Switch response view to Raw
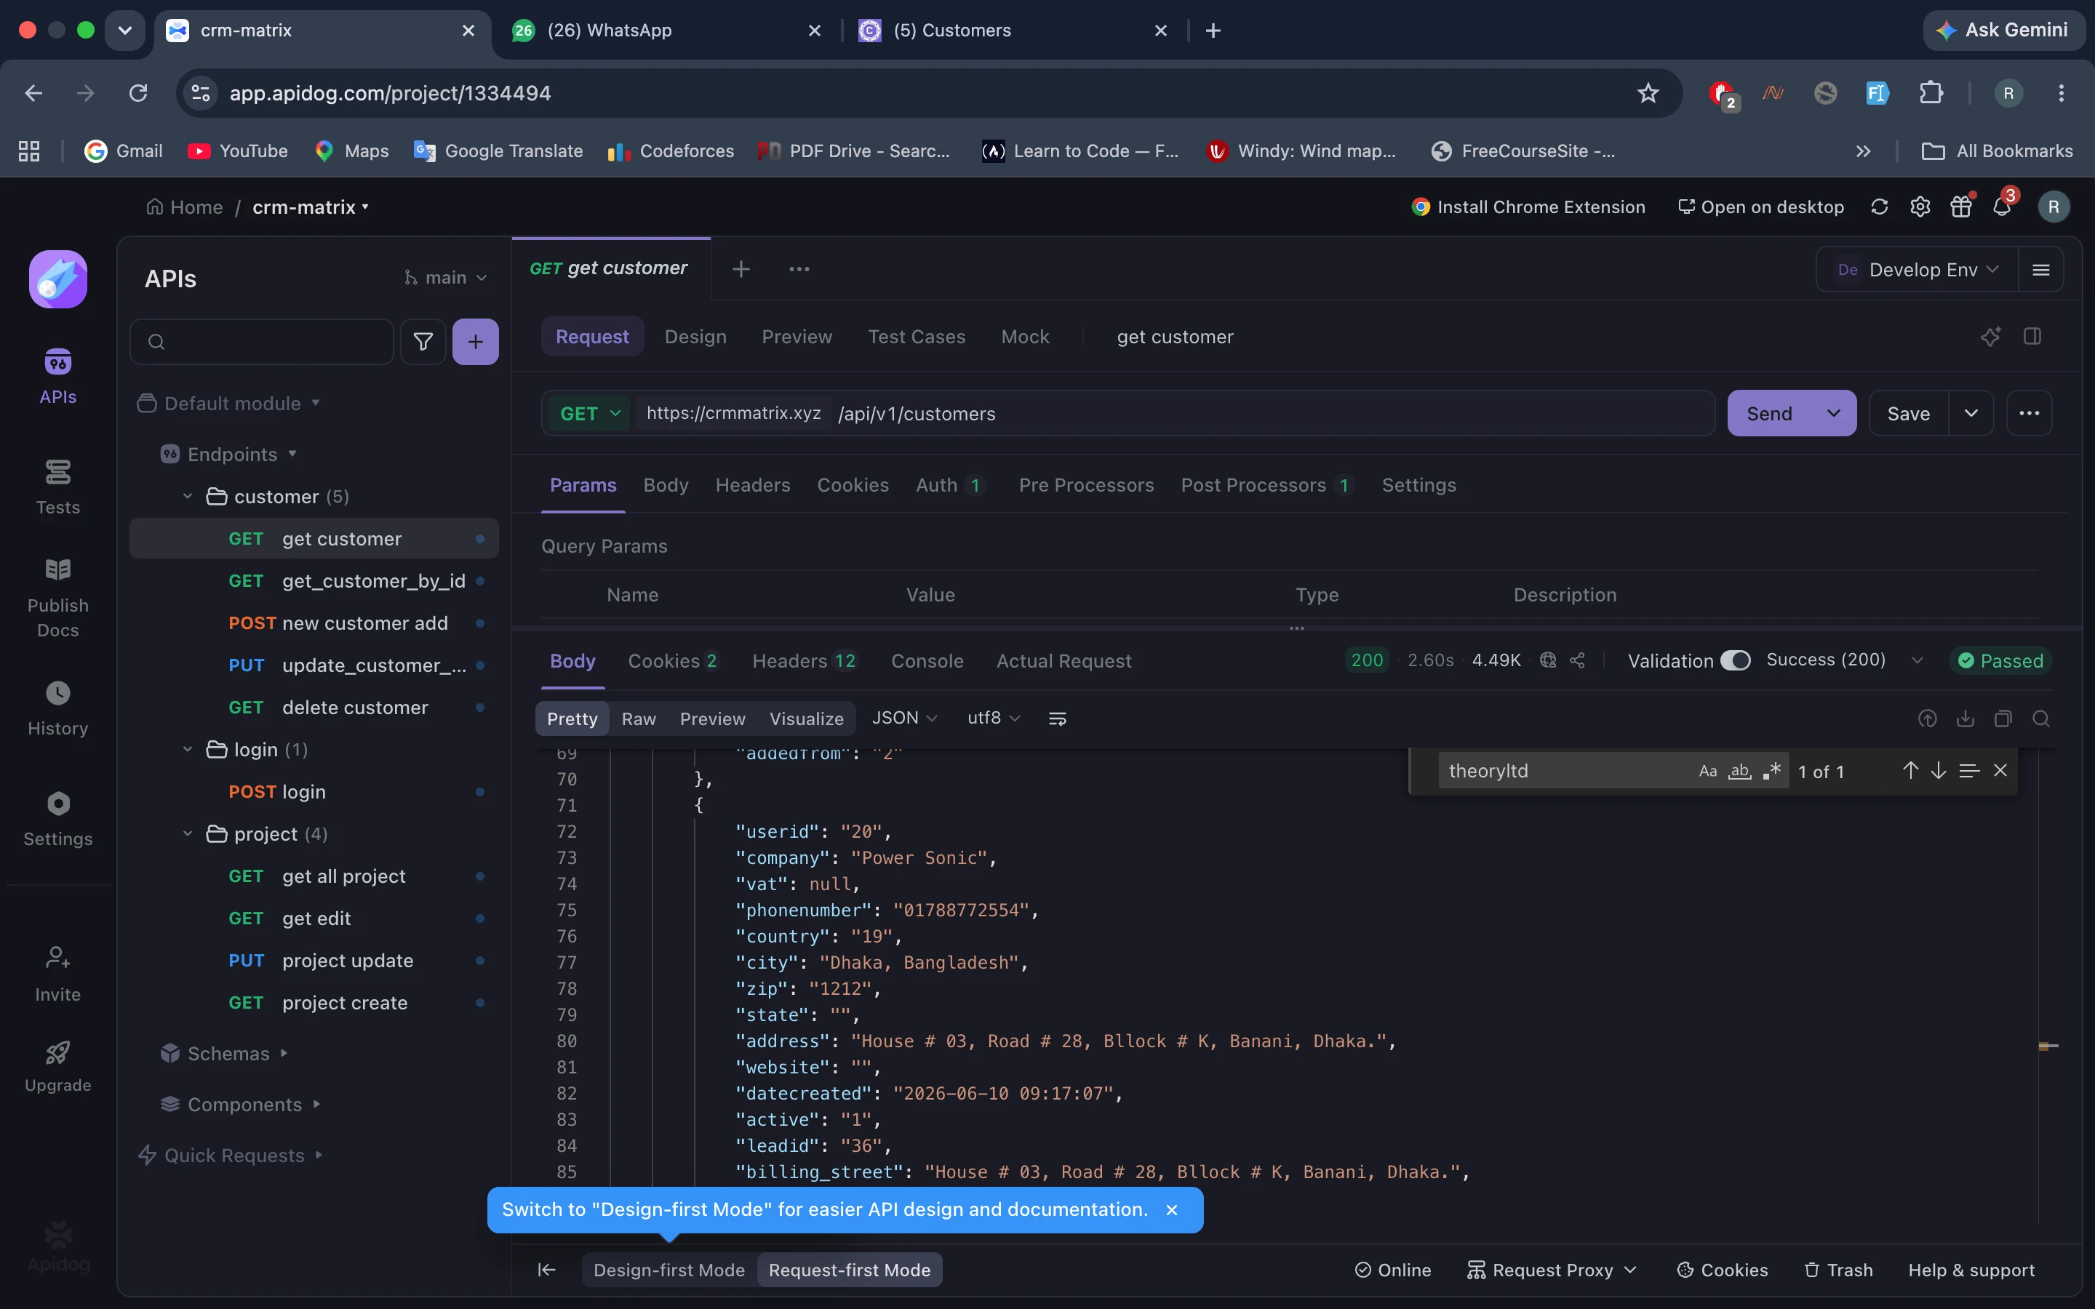 638,718
